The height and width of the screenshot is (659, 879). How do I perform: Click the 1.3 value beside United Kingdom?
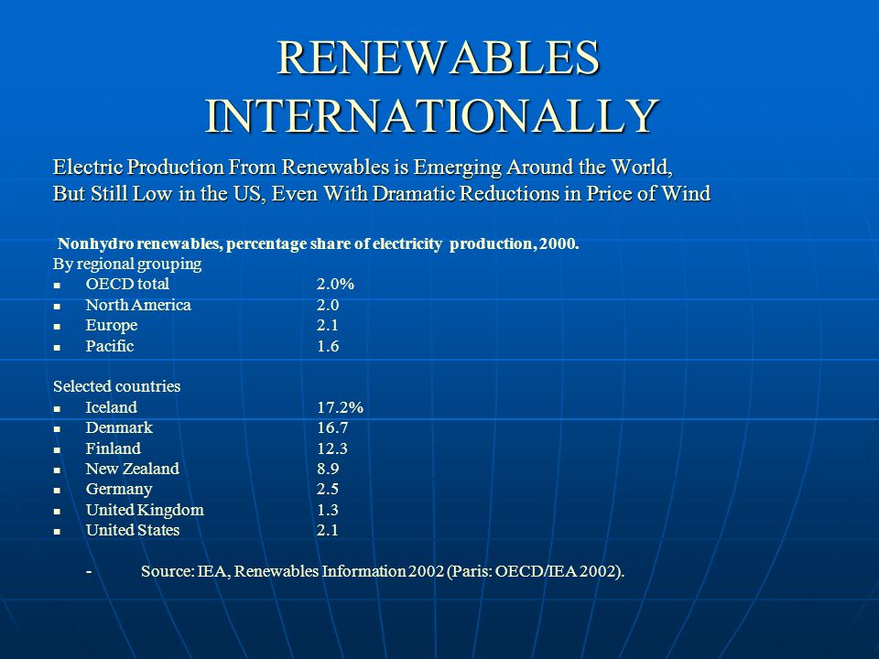(328, 510)
